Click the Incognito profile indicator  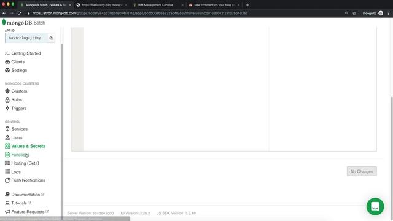[x=373, y=13]
